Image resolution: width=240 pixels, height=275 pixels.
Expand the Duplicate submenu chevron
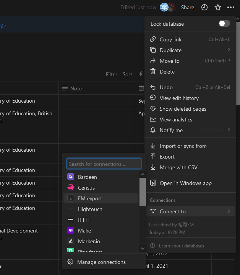pyautogui.click(x=229, y=50)
